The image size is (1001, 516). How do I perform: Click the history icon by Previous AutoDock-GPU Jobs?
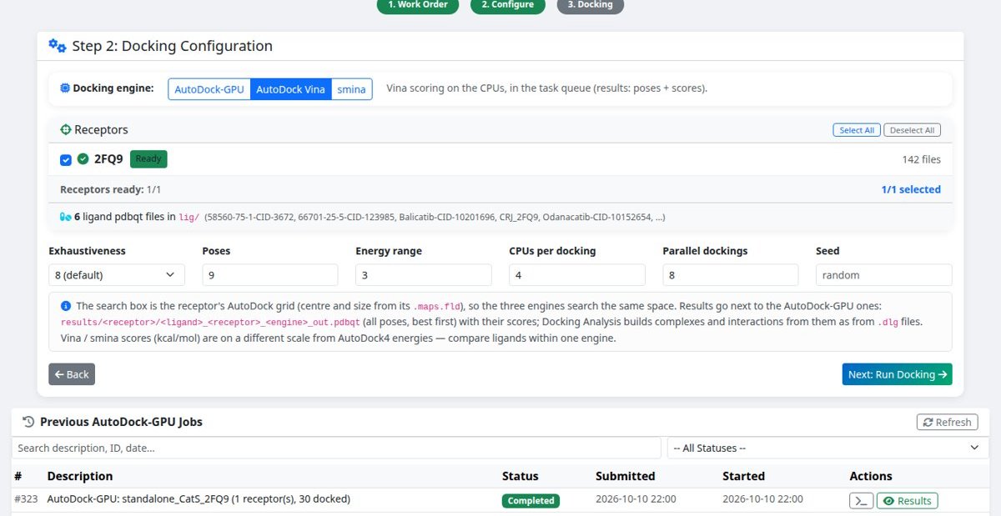[x=28, y=422]
